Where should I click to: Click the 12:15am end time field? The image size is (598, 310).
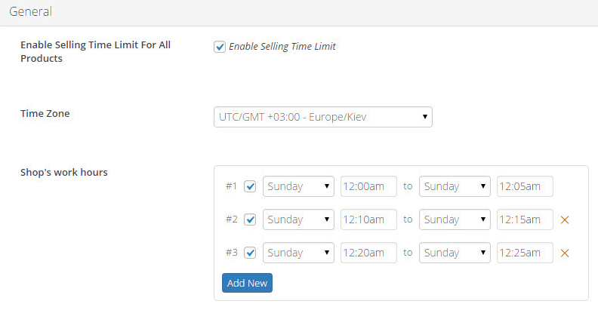[525, 219]
